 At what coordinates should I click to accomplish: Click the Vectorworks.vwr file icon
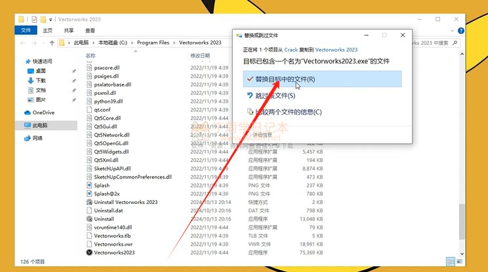89,244
